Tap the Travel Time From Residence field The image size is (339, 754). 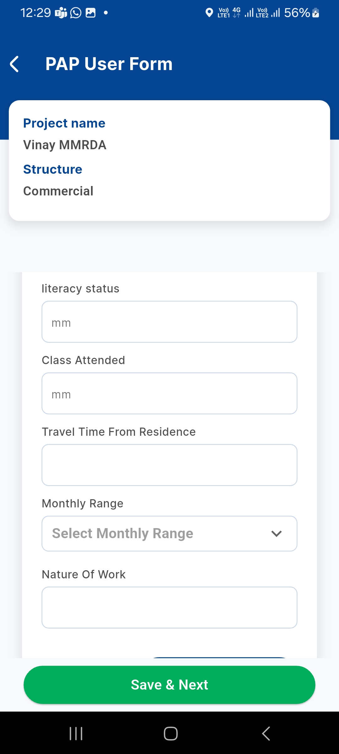point(169,465)
